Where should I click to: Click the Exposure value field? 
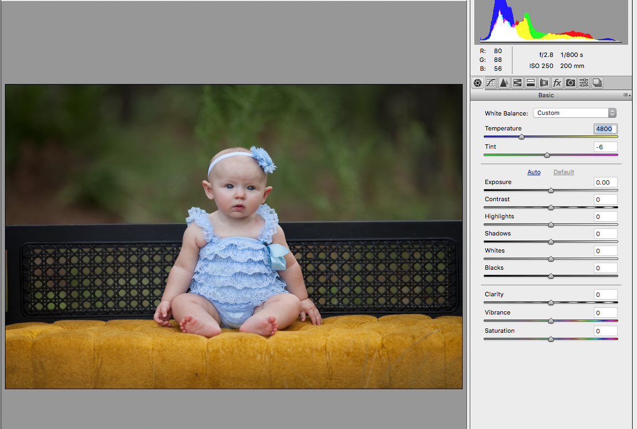[x=605, y=182]
